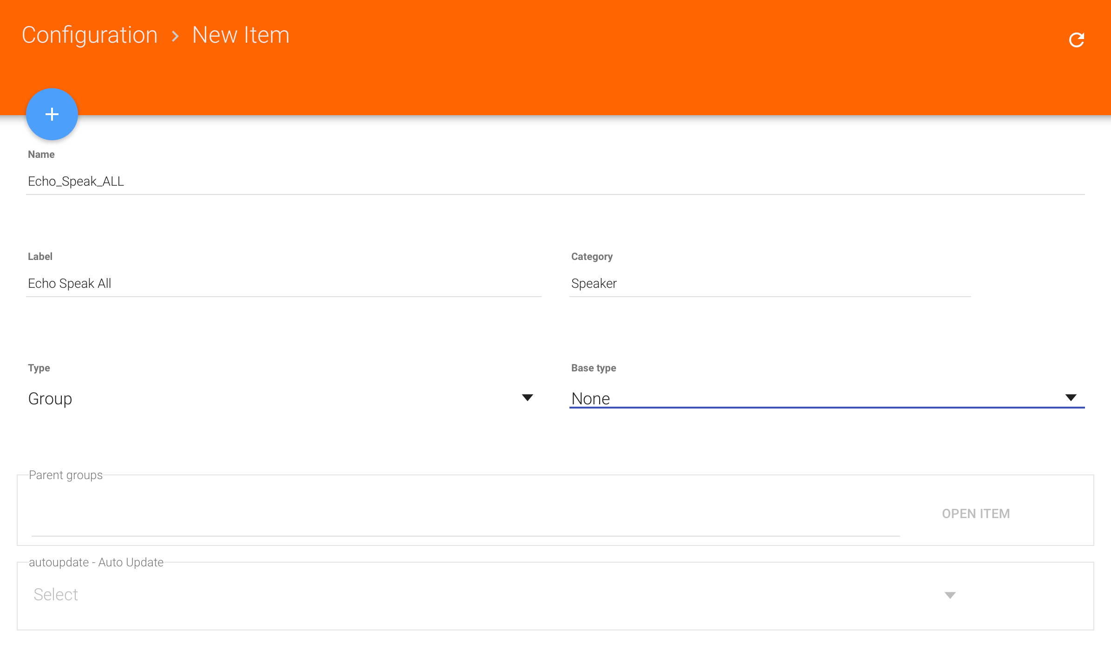Expand the Base type dropdown arrow
1111x649 pixels.
1071,398
